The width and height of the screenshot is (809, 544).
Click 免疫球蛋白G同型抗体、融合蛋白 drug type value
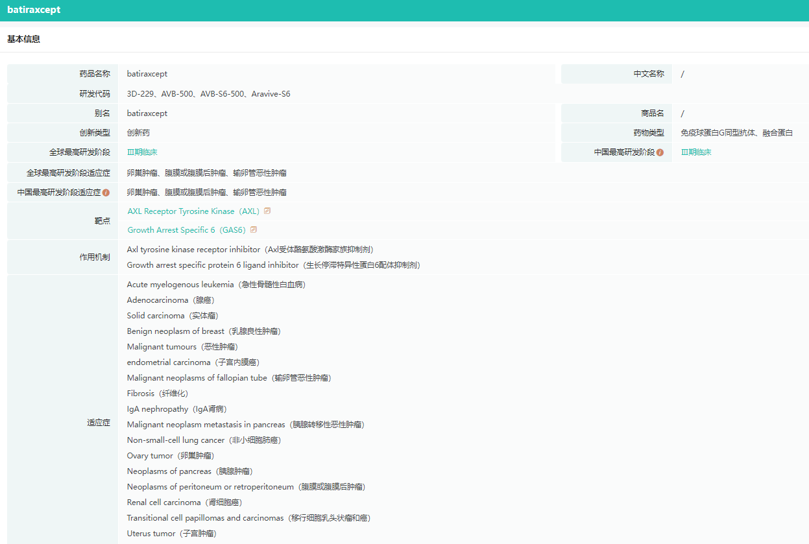pos(737,133)
